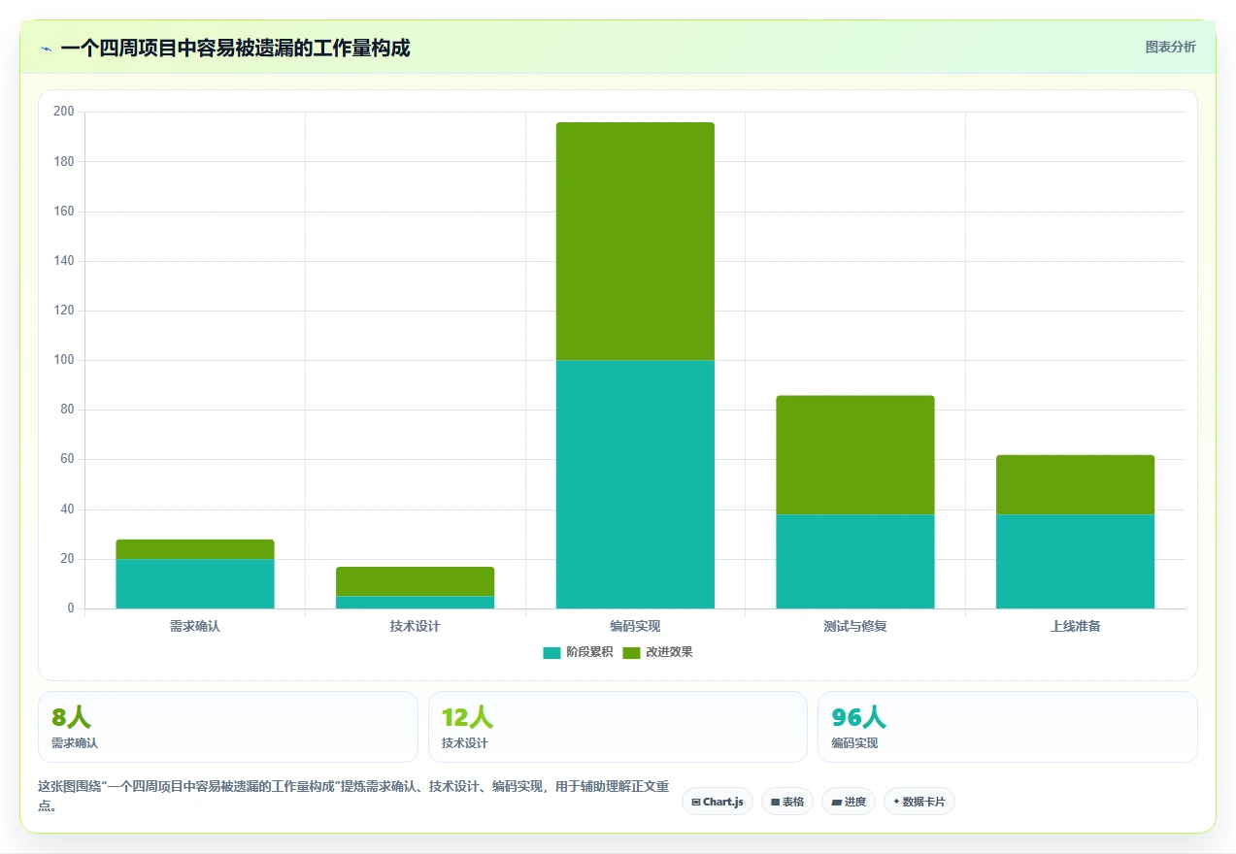
Task: Click the green bar segment for 测试与修复
Action: (855, 455)
